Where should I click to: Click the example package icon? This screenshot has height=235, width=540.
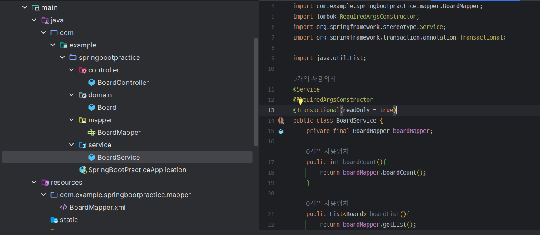click(64, 45)
